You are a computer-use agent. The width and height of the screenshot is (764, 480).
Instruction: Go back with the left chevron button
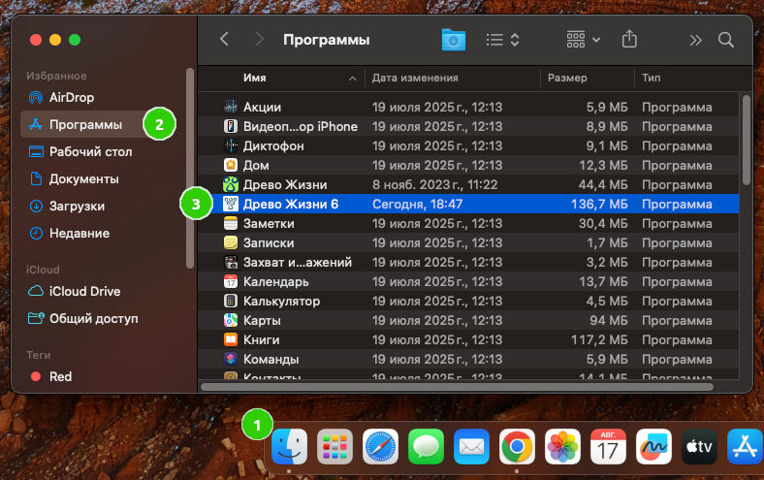225,40
